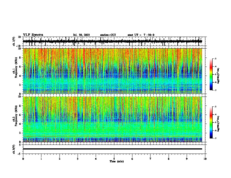This screenshot has height=178, width=231.
Task: Click the 6 kHz tick label of ch.1 spectrogram
Action: (20, 67)
